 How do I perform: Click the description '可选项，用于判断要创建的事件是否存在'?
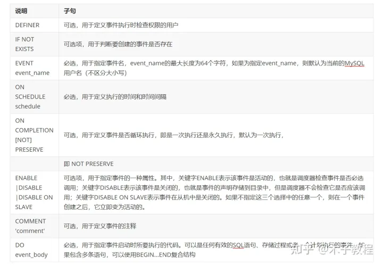pyautogui.click(x=118, y=44)
